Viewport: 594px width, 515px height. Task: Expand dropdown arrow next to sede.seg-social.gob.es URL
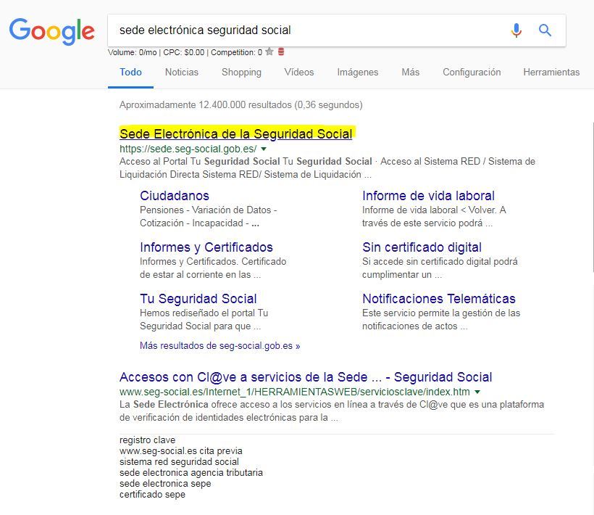(264, 149)
